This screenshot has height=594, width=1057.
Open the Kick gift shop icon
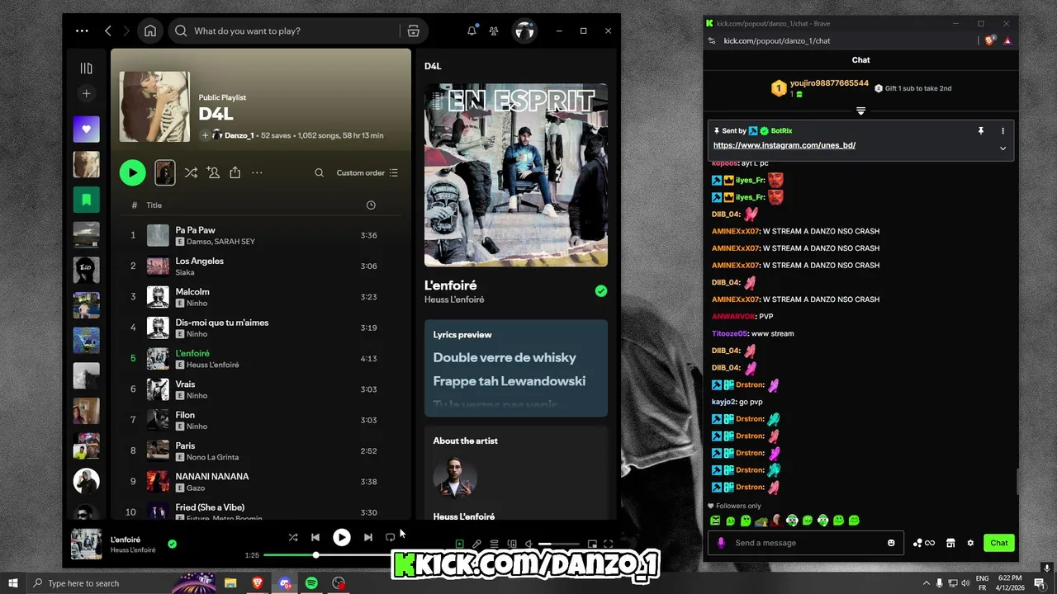pyautogui.click(x=950, y=543)
